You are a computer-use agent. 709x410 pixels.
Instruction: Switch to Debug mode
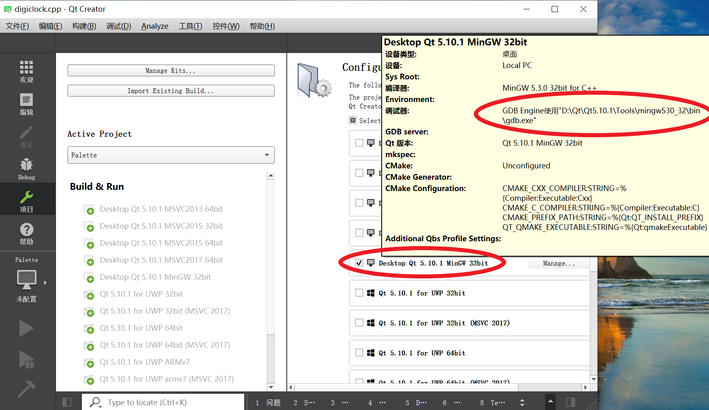tap(26, 169)
